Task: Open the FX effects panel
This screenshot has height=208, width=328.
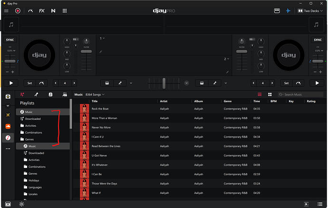Action: click(42, 11)
